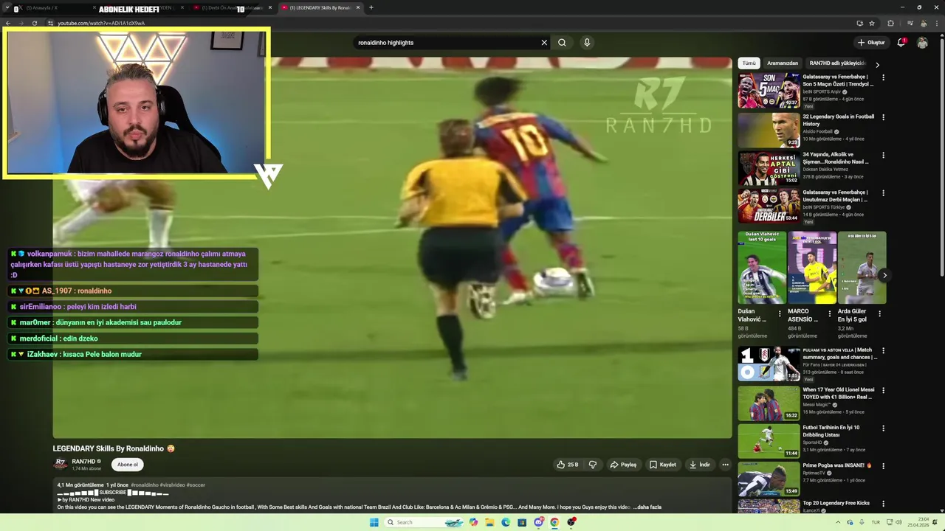Open the Oluştur create menu
The height and width of the screenshot is (531, 945).
[871, 43]
